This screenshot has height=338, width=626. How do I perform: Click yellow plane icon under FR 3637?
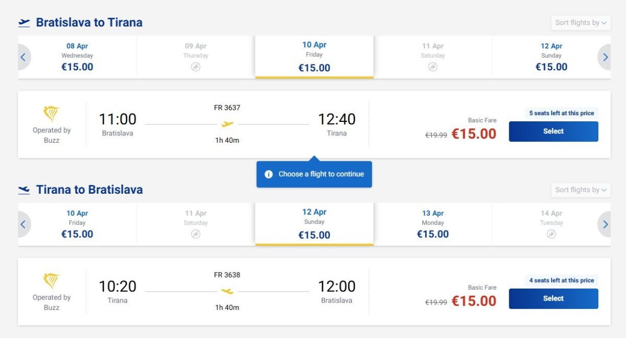[x=227, y=124]
